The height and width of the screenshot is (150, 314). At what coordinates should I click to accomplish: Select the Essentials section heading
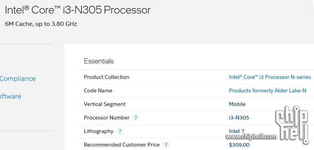click(x=99, y=61)
